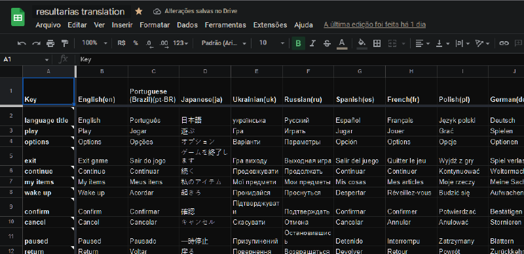Insert a link
This screenshot has height=254, width=524.
[504, 43]
